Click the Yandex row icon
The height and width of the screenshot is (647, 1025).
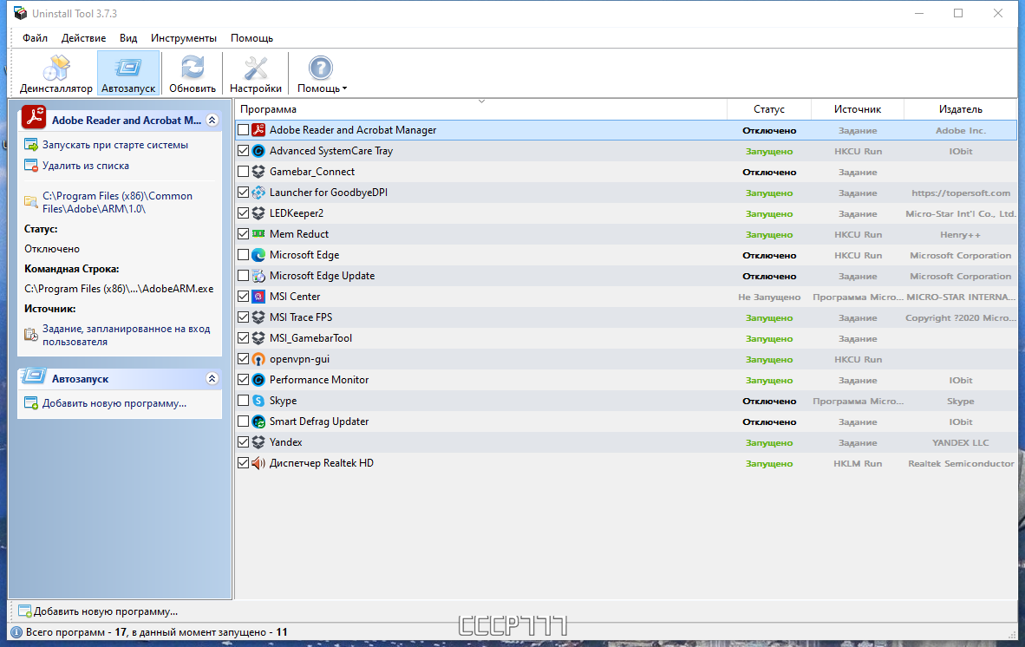tap(258, 442)
